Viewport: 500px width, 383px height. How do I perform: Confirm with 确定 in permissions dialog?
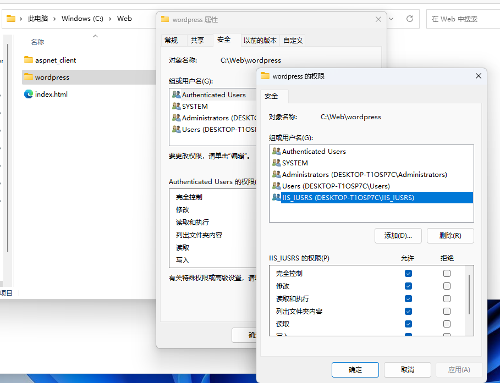(x=355, y=370)
